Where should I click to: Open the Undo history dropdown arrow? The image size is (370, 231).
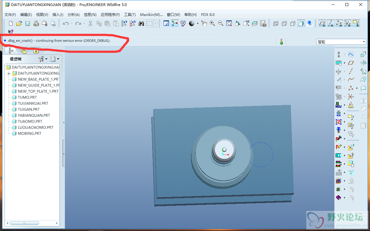72,23
